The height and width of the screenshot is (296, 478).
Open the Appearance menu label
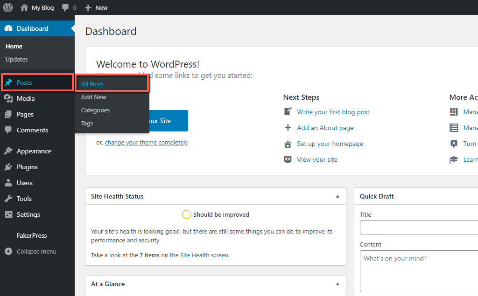[34, 151]
